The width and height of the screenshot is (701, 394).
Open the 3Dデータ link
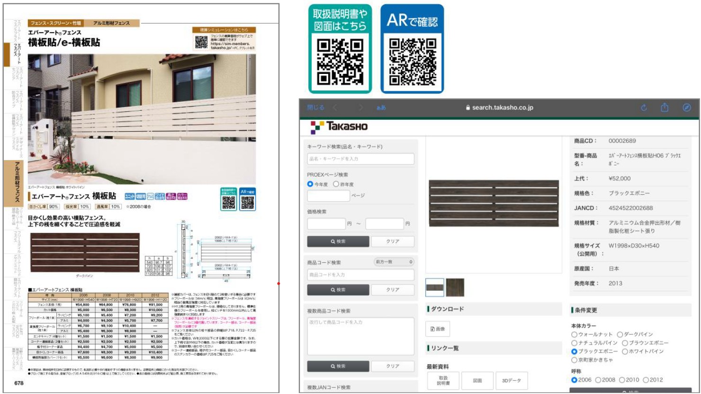(511, 380)
